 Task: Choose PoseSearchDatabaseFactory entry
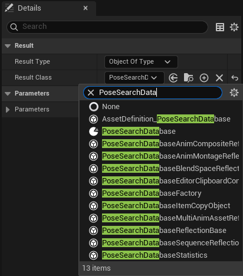click(152, 193)
